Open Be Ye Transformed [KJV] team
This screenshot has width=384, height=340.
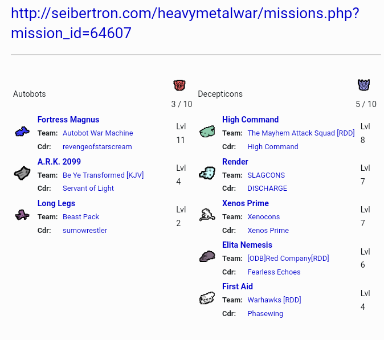[x=103, y=175]
